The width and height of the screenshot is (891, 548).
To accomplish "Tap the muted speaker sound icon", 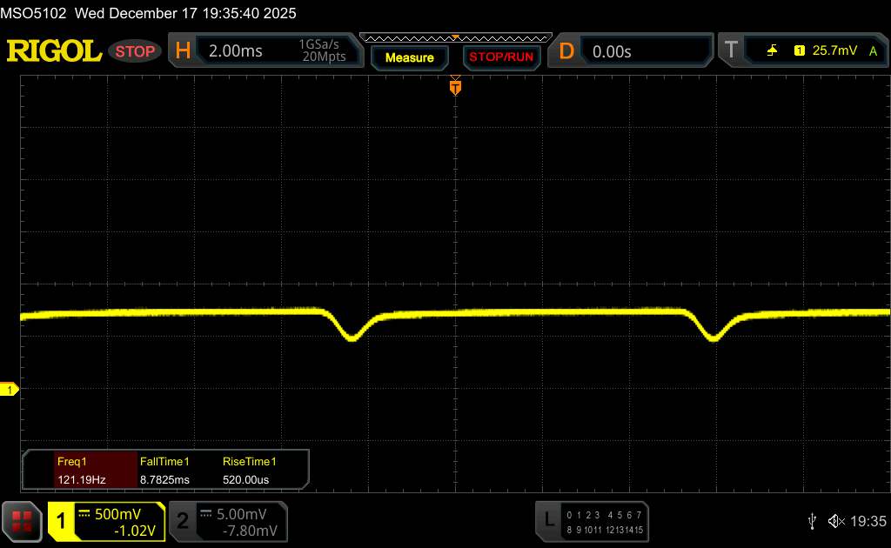I will 836,521.
